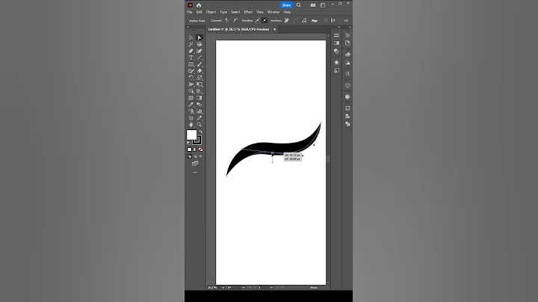Convert anchor points to smooth
Screen dimensions: 538x302
[x=235, y=21]
